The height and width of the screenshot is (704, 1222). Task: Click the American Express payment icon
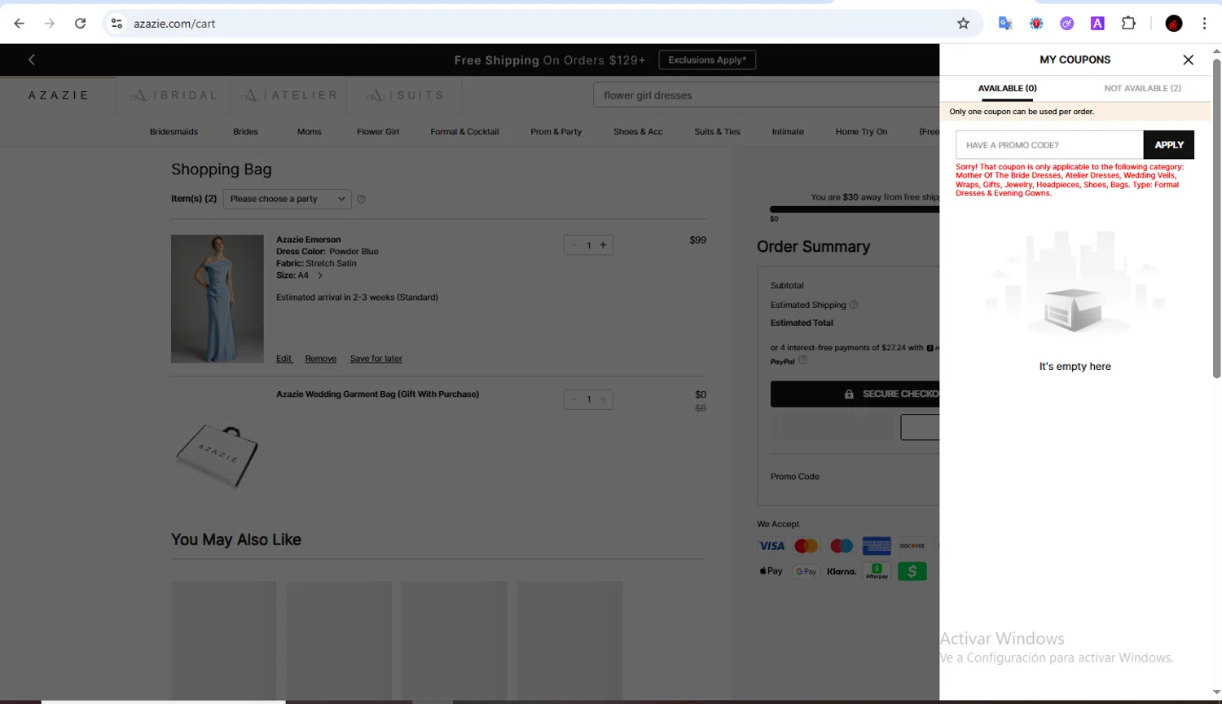[877, 546]
